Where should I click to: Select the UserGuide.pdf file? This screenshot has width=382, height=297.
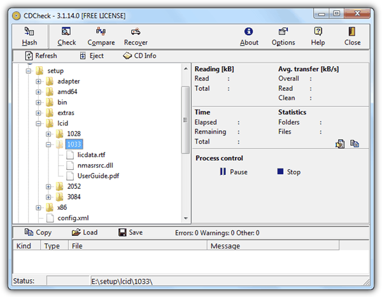click(98, 176)
